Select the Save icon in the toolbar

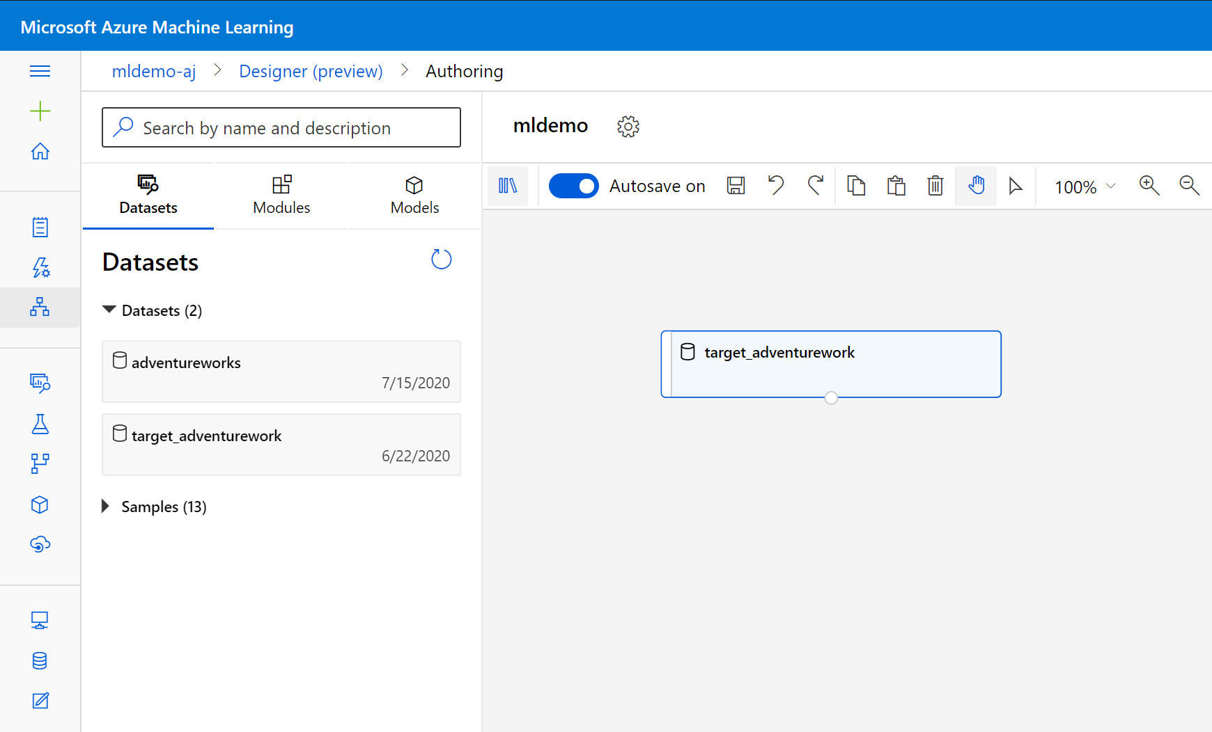pos(736,186)
